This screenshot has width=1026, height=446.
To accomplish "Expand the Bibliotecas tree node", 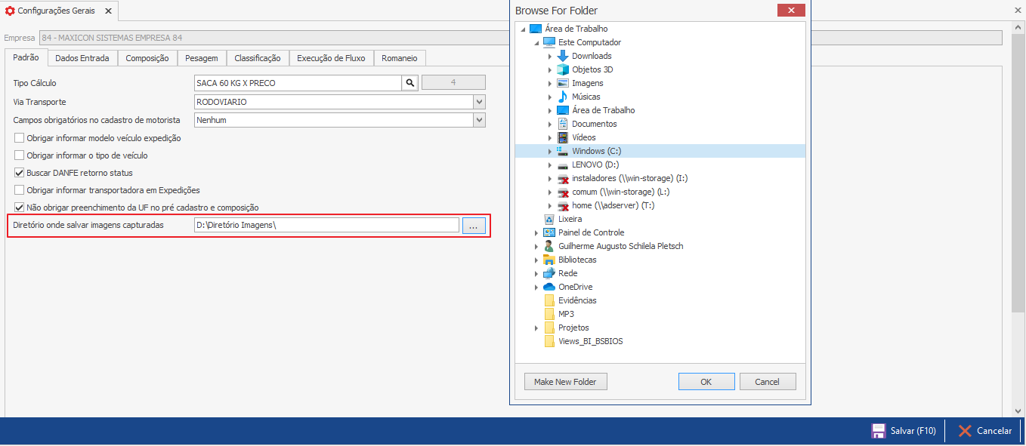I will (x=536, y=260).
